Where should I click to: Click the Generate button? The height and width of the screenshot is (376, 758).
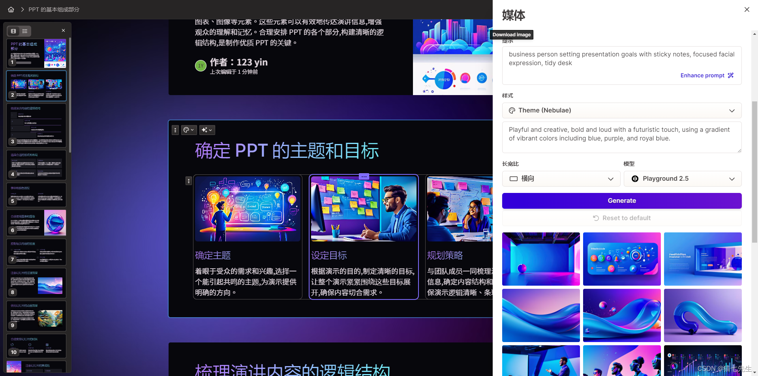[x=622, y=201]
